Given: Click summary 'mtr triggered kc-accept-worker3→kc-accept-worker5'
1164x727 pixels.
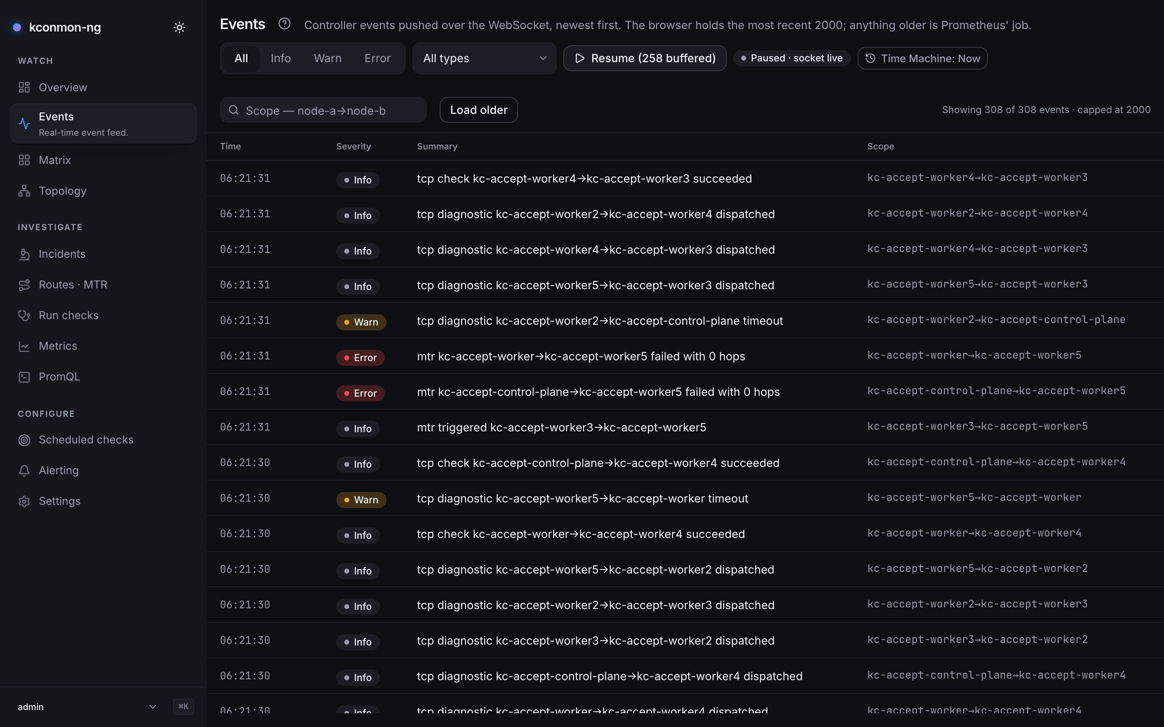Looking at the screenshot, I should [x=561, y=427].
